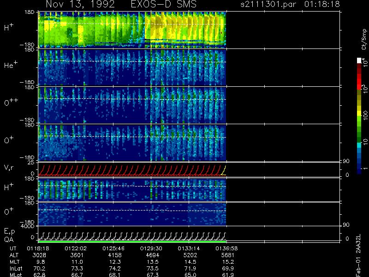Click altitude value '5202'
The image size is (369, 277).
click(190, 255)
